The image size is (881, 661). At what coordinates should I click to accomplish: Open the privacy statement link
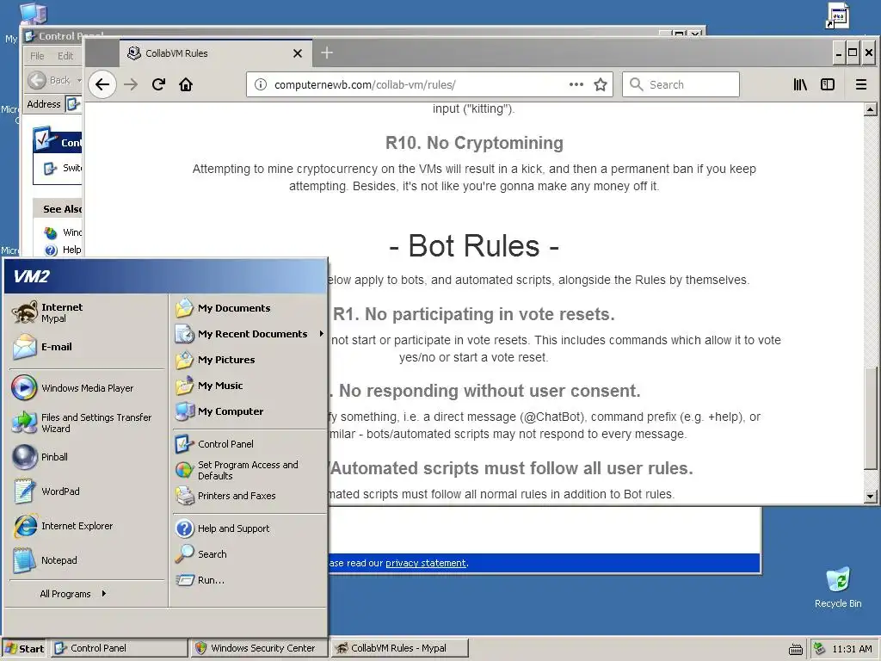click(425, 563)
